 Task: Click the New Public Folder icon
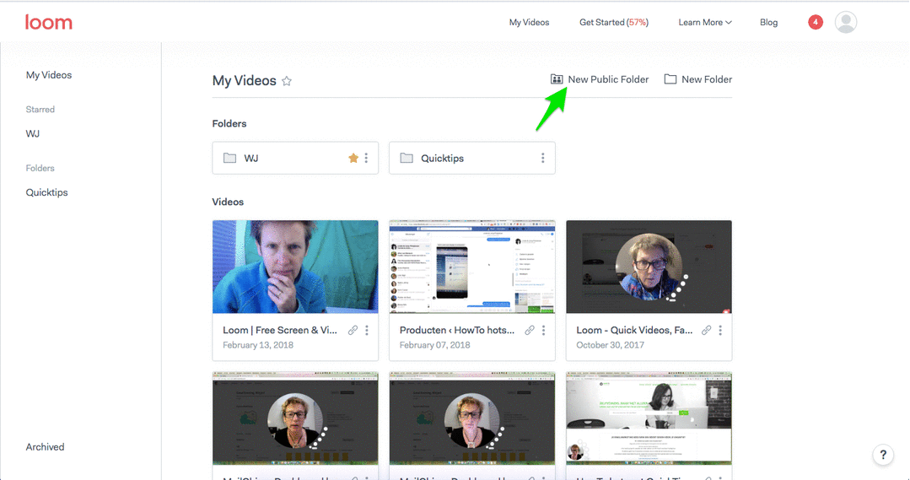click(x=557, y=79)
